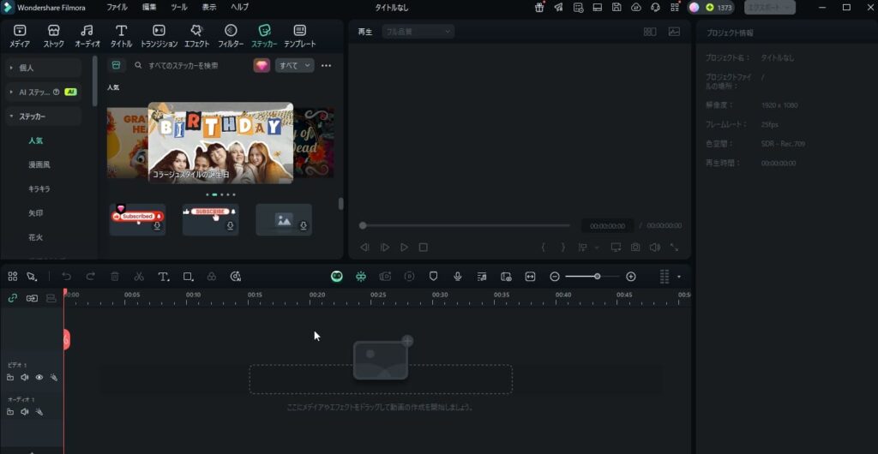The height and width of the screenshot is (454, 878).
Task: Mute the ビデオ 1 track speaker
Action: click(25, 378)
